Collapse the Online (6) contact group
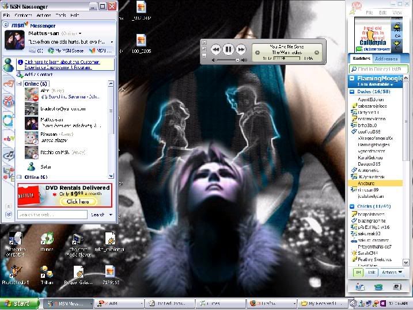Image resolution: width=413 pixels, height=310 pixels. (x=19, y=84)
